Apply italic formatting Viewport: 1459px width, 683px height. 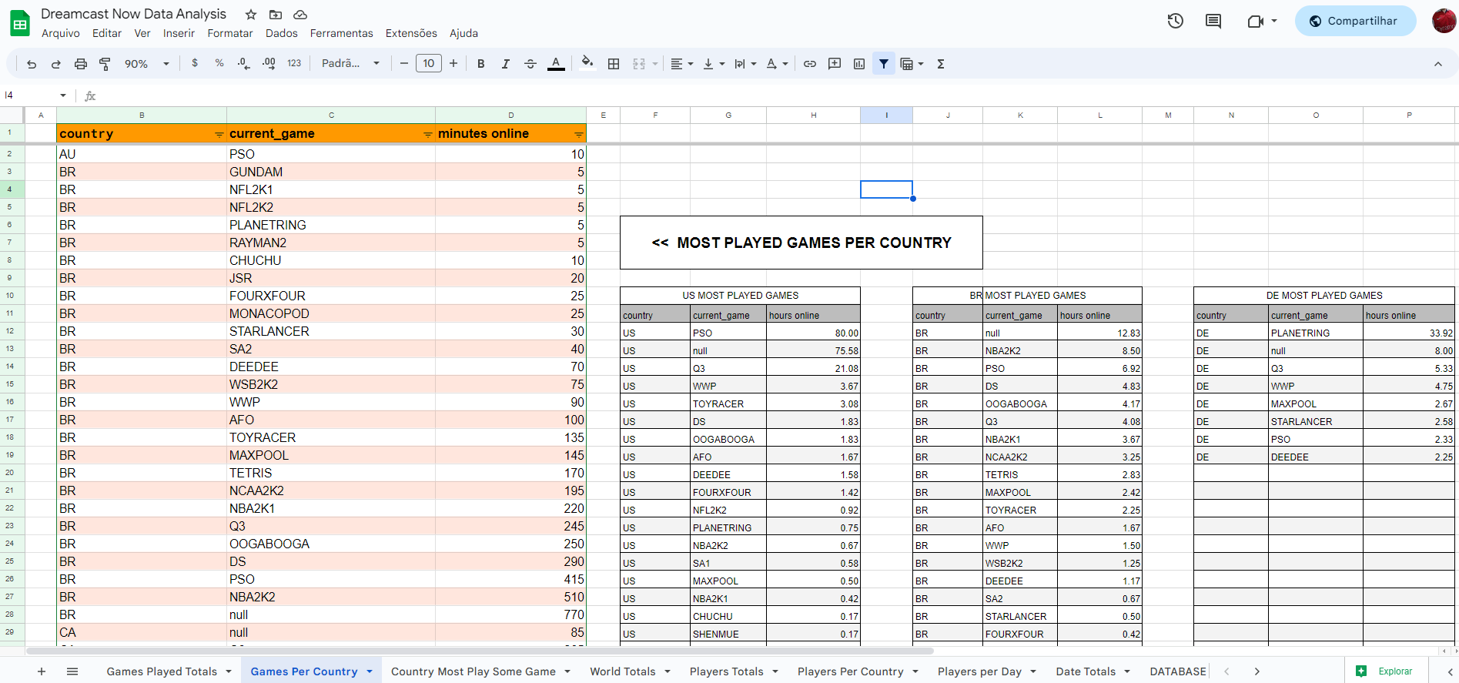[x=506, y=64]
